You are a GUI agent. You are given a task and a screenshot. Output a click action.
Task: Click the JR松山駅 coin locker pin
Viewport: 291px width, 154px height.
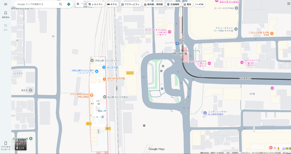[x=92, y=61]
